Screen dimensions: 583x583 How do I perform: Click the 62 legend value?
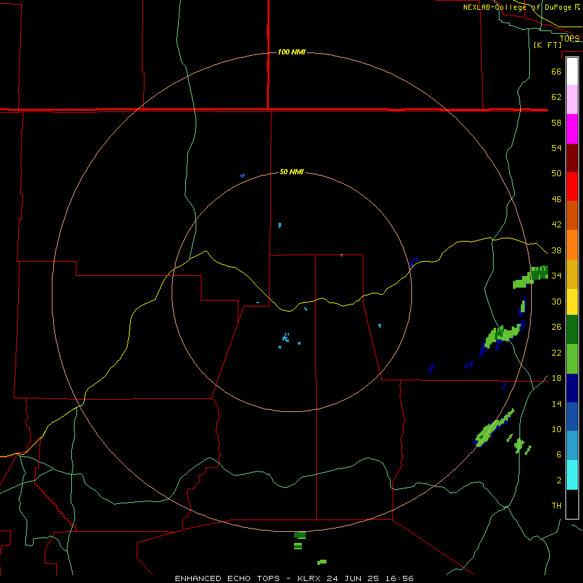pos(556,97)
